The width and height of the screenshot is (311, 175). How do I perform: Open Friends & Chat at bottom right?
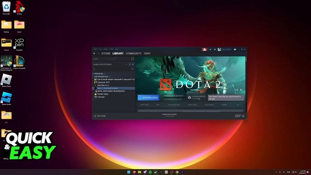[x=240, y=116]
